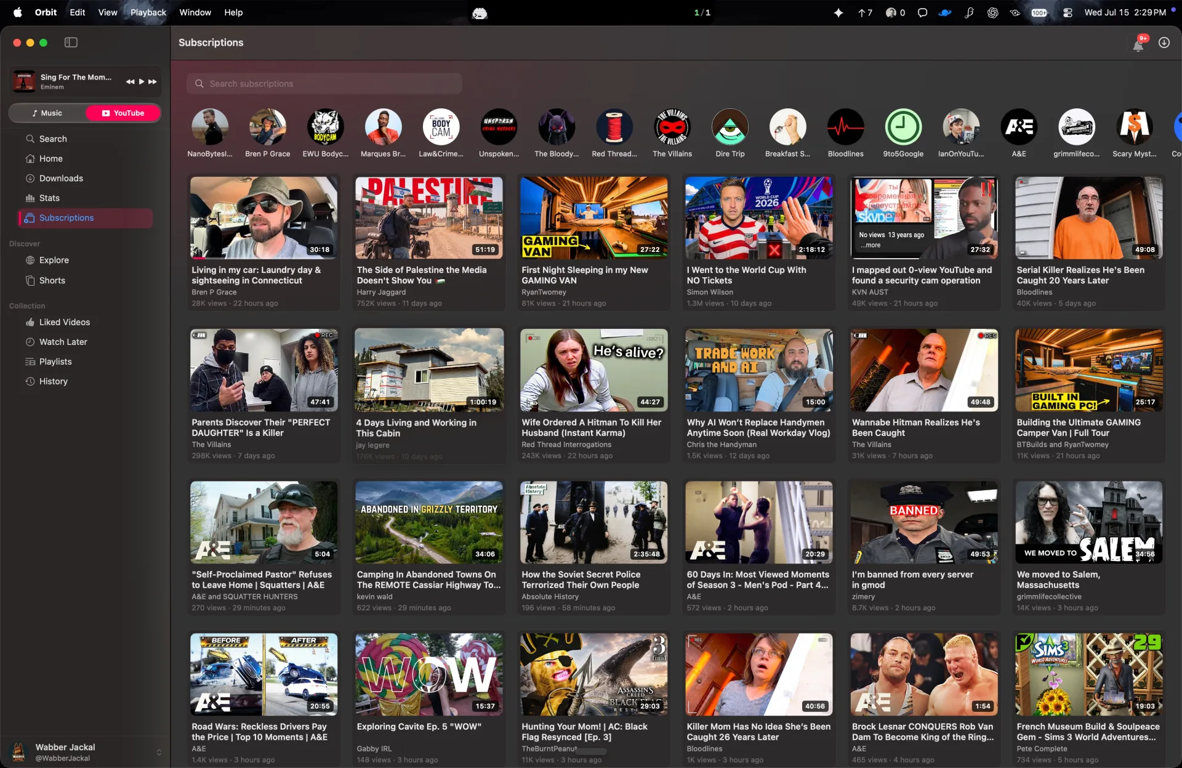Open the Window menu

[x=195, y=12]
